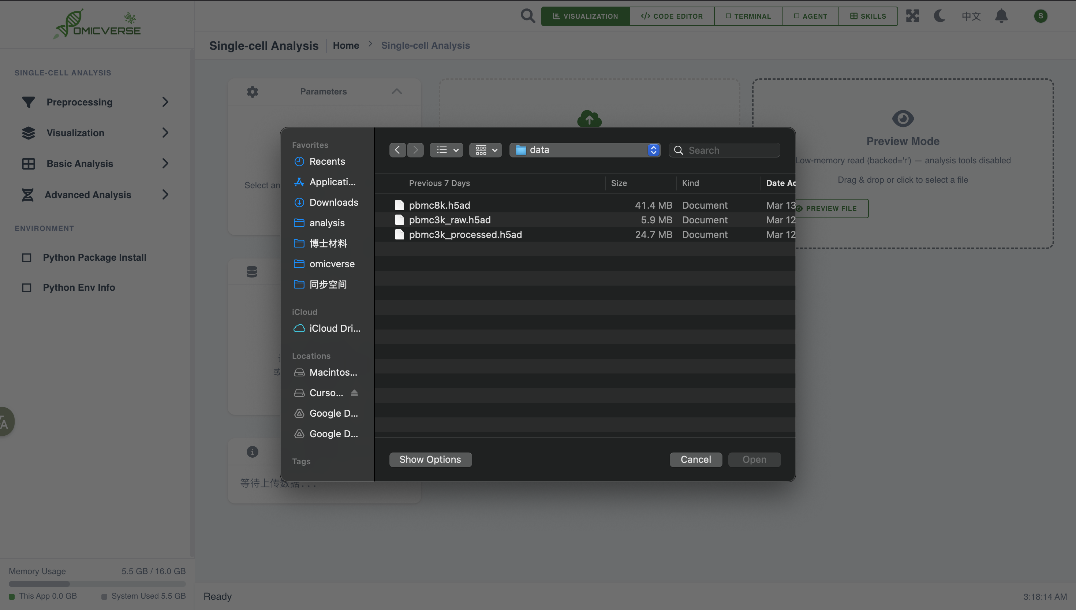Screen dimensions: 1076x610
Task: Open the data folder path dropdown
Action: pyautogui.click(x=584, y=150)
